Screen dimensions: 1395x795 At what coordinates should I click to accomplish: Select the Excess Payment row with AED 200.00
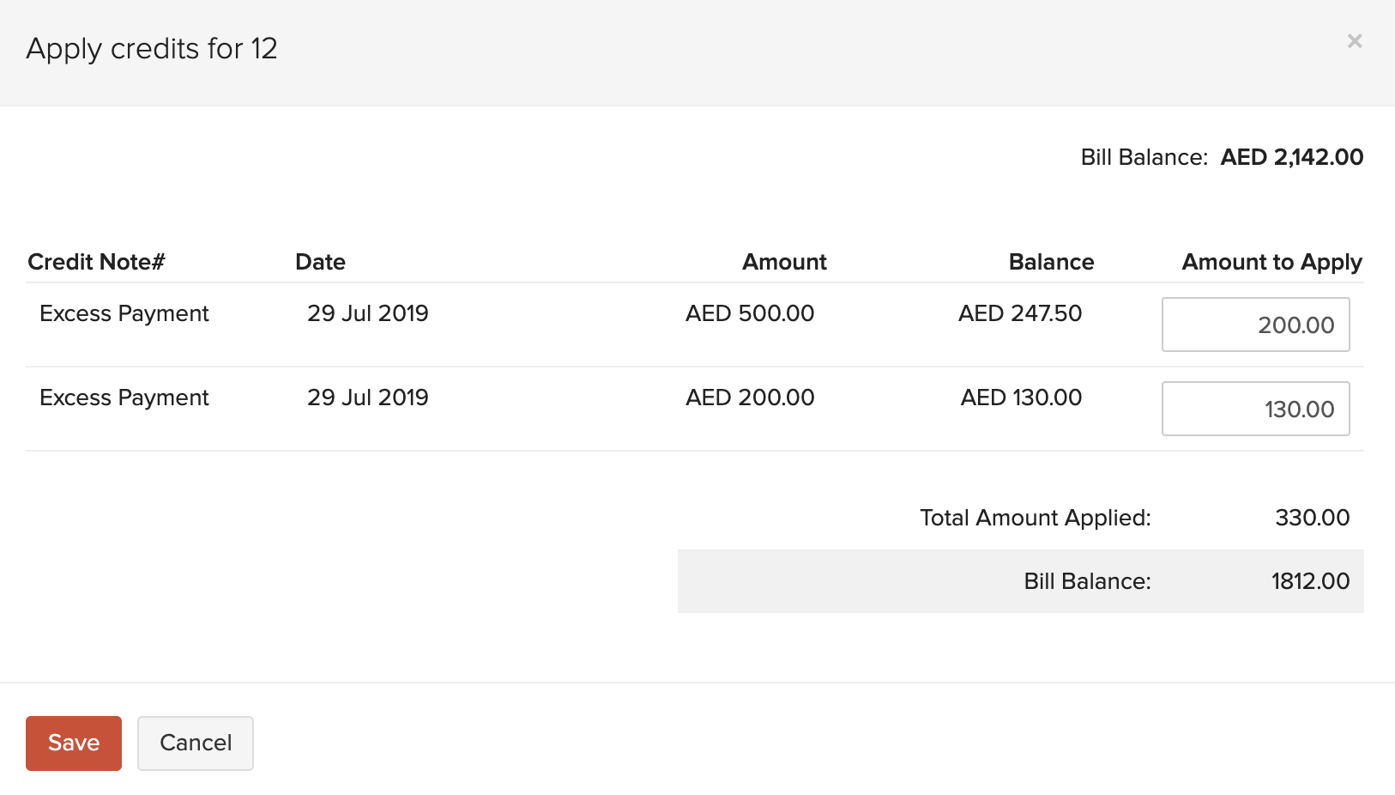tap(124, 397)
